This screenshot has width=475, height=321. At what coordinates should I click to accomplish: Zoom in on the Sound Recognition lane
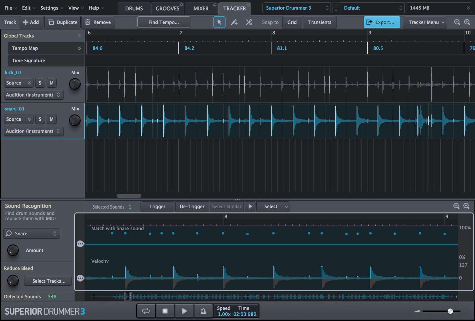pos(466,206)
